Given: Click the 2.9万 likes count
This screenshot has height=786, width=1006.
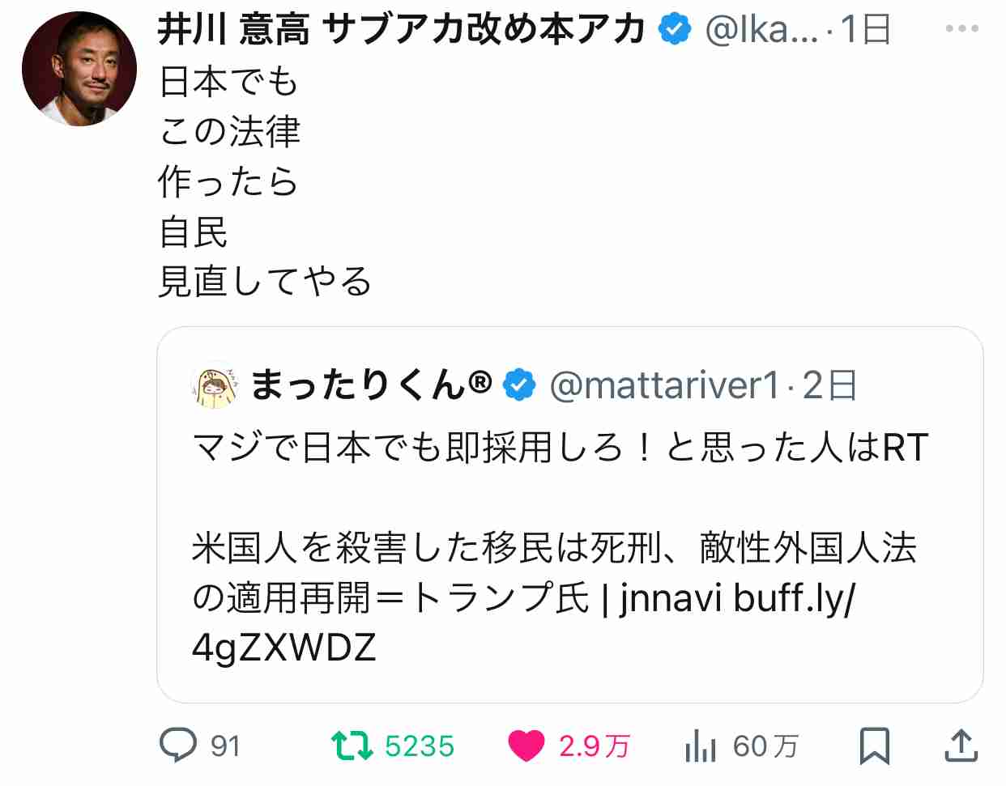Looking at the screenshot, I should point(594,746).
